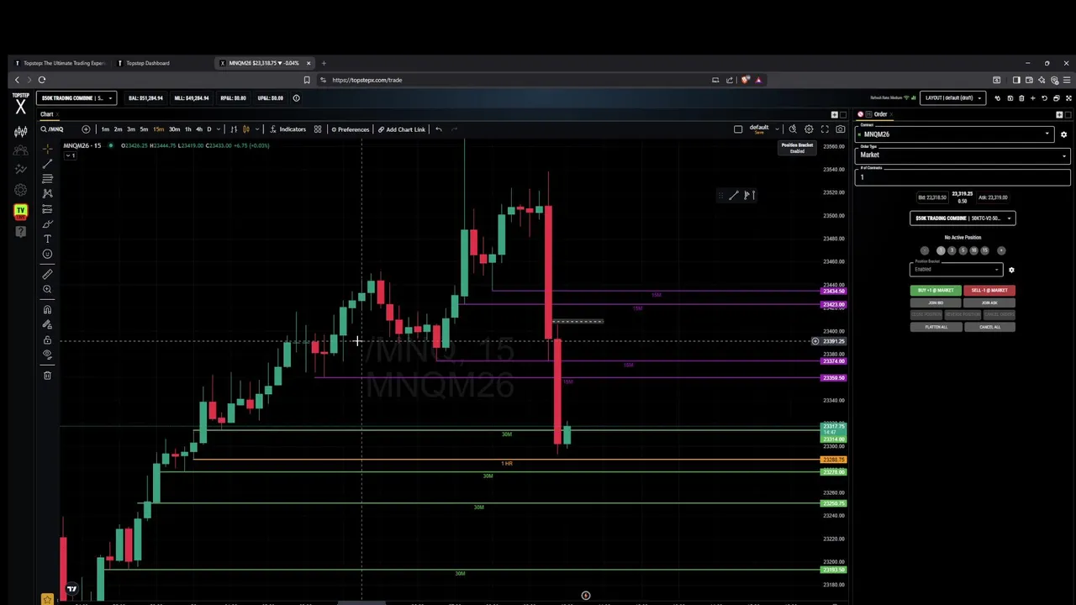This screenshot has height=605, width=1076.
Task: Open indicator templates grid icon
Action: click(318, 129)
